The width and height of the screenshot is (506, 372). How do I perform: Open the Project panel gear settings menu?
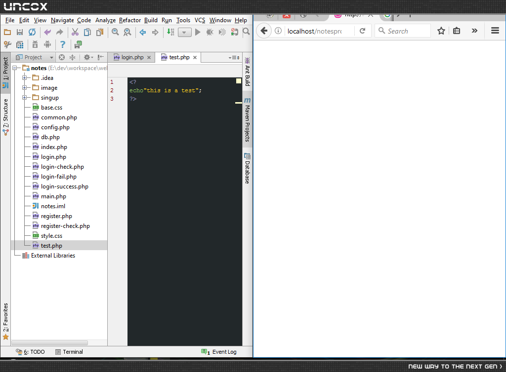(x=88, y=57)
